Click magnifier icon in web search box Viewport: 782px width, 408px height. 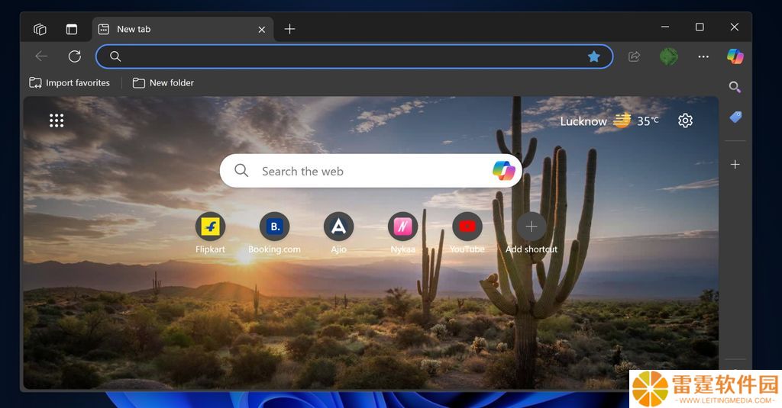click(x=241, y=171)
